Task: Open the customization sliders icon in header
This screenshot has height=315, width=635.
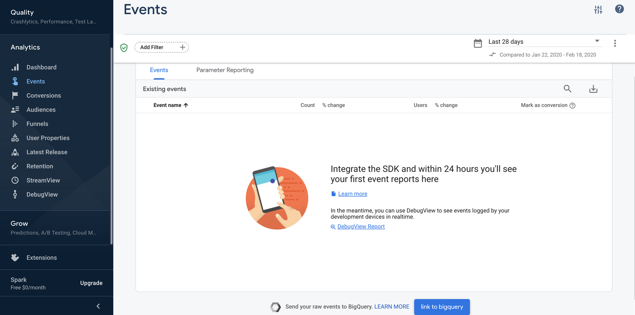Action: tap(598, 10)
